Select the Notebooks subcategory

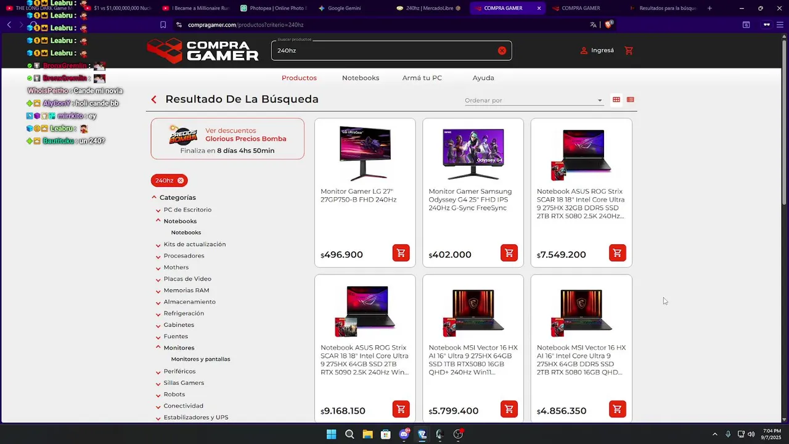click(186, 232)
